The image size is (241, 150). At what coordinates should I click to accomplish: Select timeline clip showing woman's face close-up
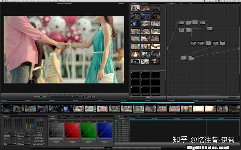tap(187, 109)
